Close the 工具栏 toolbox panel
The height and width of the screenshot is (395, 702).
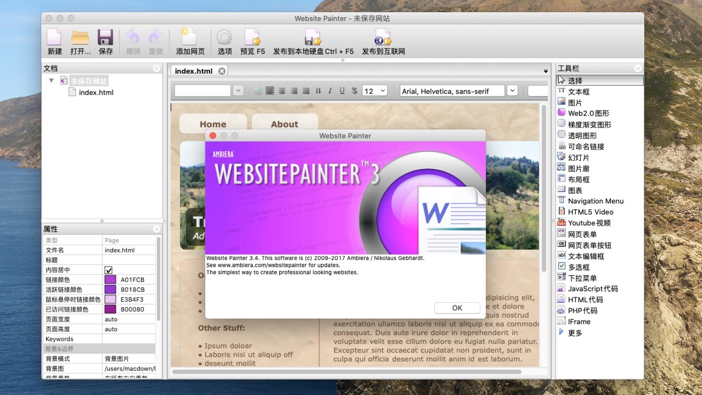637,68
